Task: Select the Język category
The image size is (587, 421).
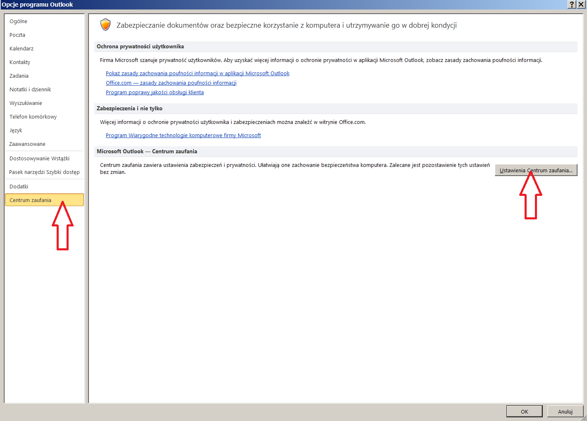Action: (x=44, y=130)
